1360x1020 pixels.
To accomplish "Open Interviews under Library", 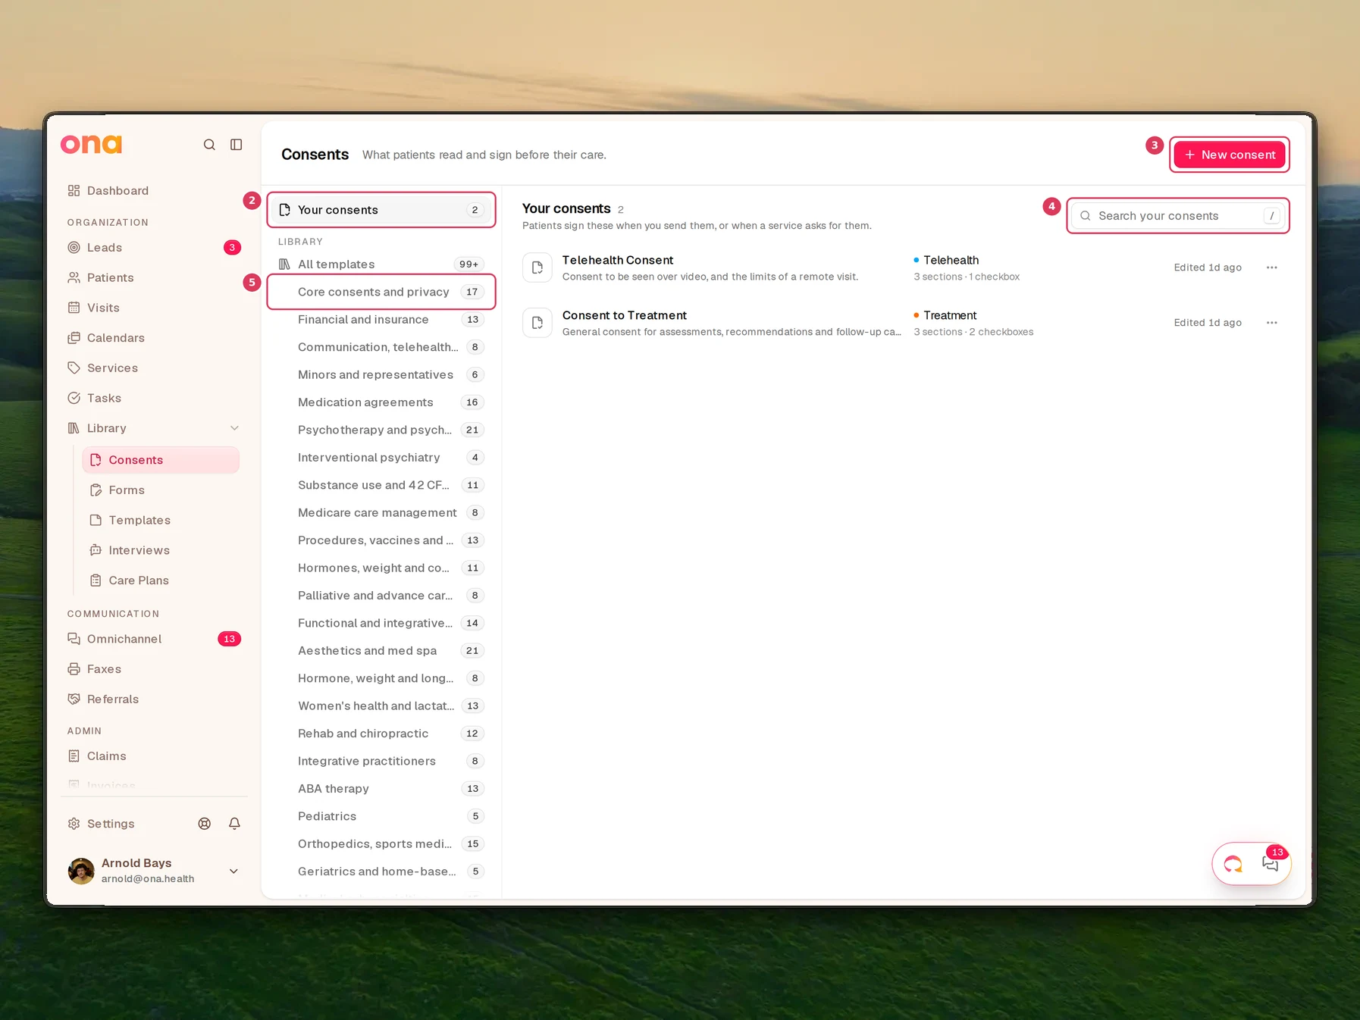I will pos(161,551).
